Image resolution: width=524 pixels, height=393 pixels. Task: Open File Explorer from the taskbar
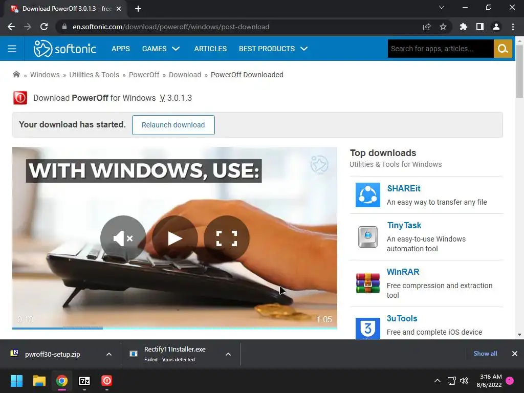click(x=39, y=381)
